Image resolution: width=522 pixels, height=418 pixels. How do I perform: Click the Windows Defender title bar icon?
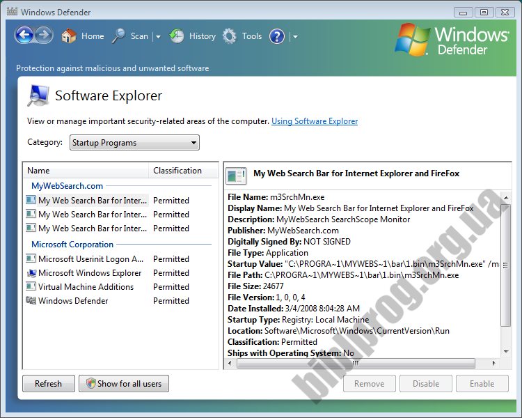(x=12, y=12)
